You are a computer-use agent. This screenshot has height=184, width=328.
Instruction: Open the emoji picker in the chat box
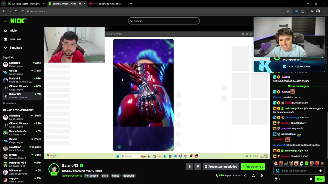(x=320, y=171)
